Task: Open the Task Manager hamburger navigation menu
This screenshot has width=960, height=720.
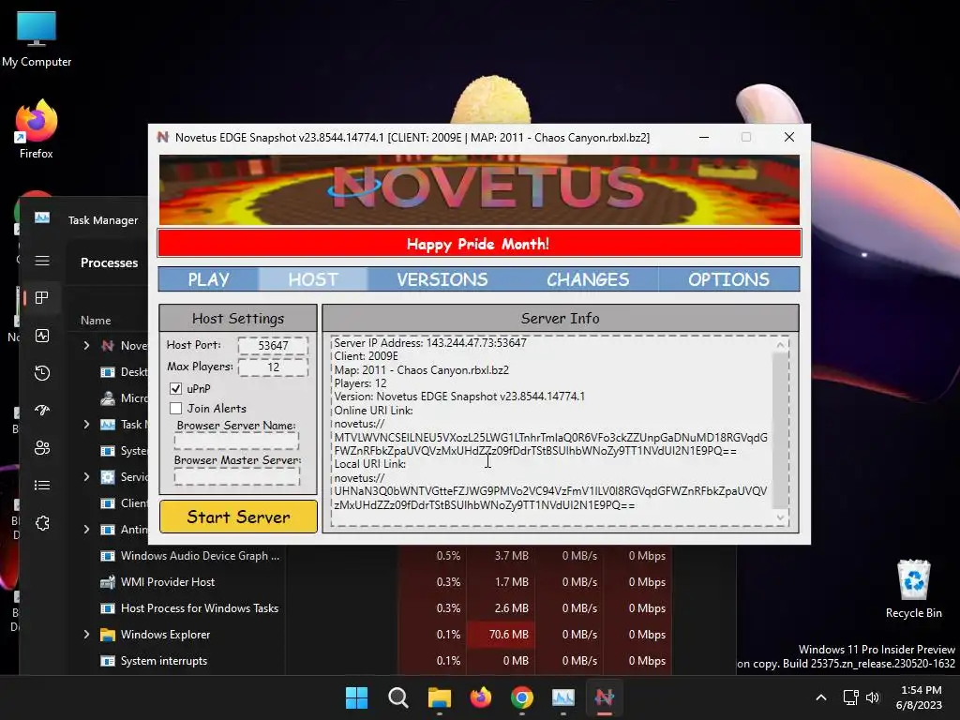Action: (42, 261)
